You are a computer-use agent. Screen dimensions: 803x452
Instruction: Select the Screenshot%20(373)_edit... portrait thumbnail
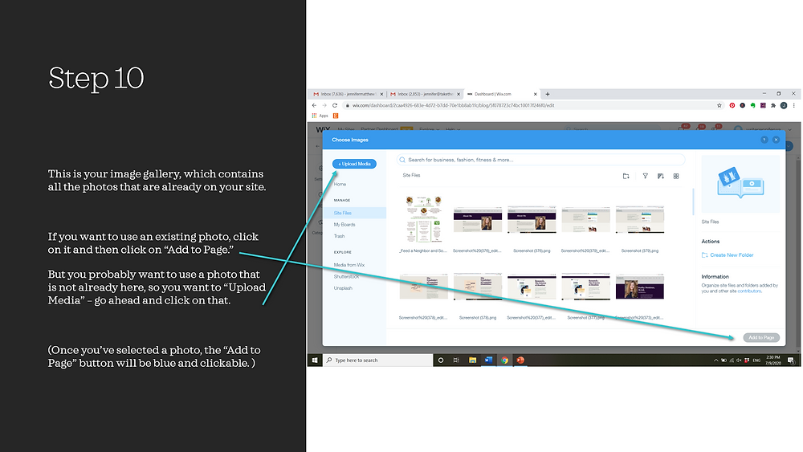click(x=640, y=287)
